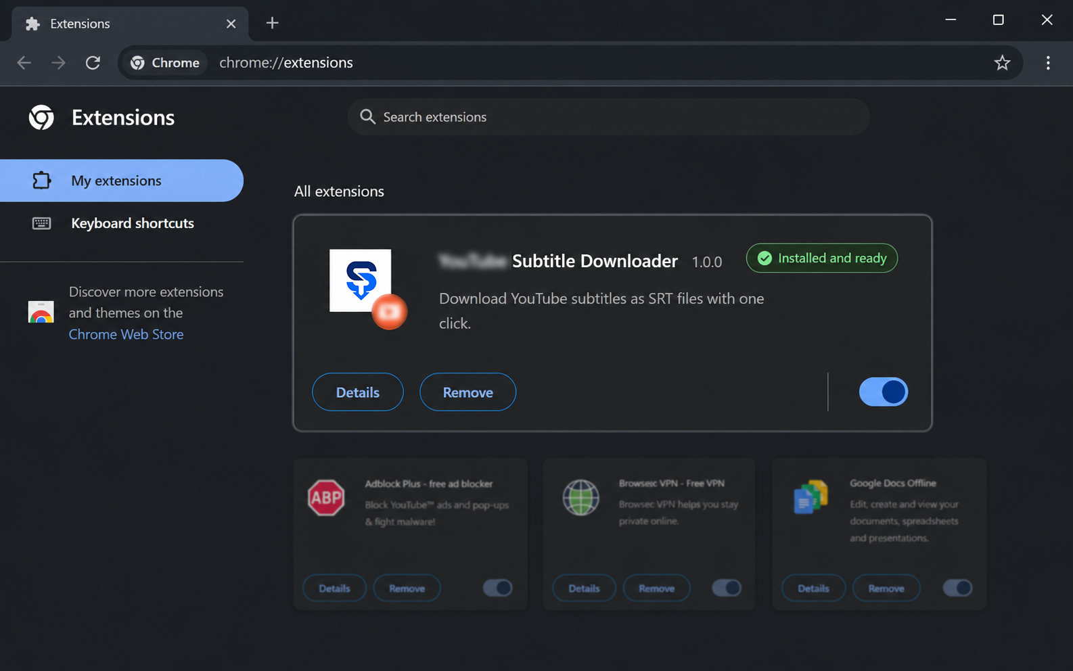Image resolution: width=1073 pixels, height=671 pixels.
Task: Click the Installed and ready badge
Action: 822,258
